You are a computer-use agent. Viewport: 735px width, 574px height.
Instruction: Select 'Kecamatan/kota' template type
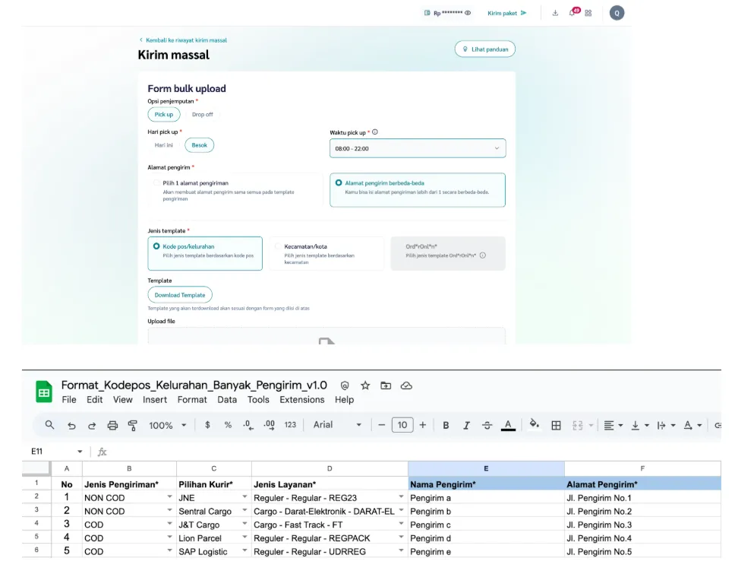tap(278, 246)
